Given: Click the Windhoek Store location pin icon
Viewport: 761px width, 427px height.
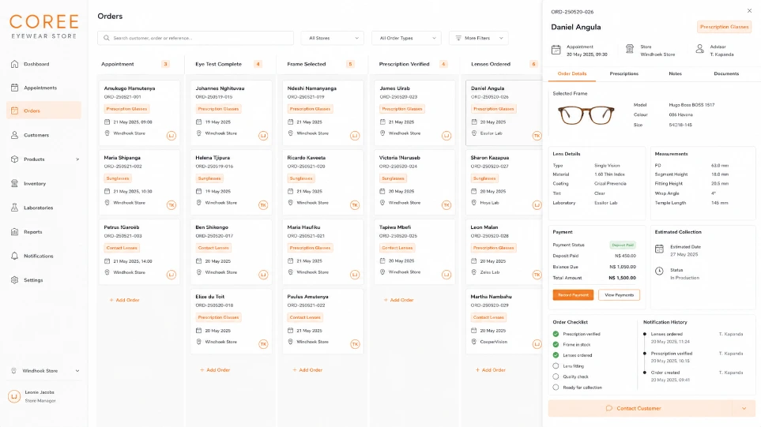Looking at the screenshot, I should 13,371.
